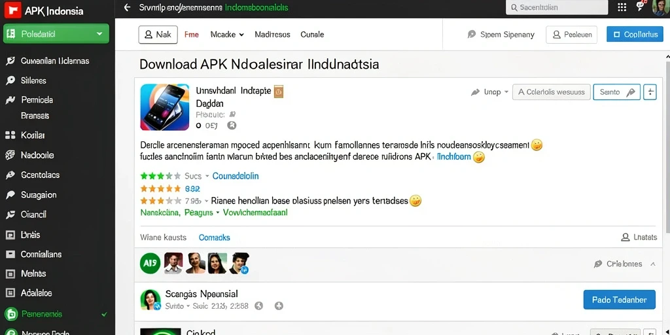Screen dimensions: 670x335
Task: Switch to the Madiresos tab
Action: tap(272, 35)
